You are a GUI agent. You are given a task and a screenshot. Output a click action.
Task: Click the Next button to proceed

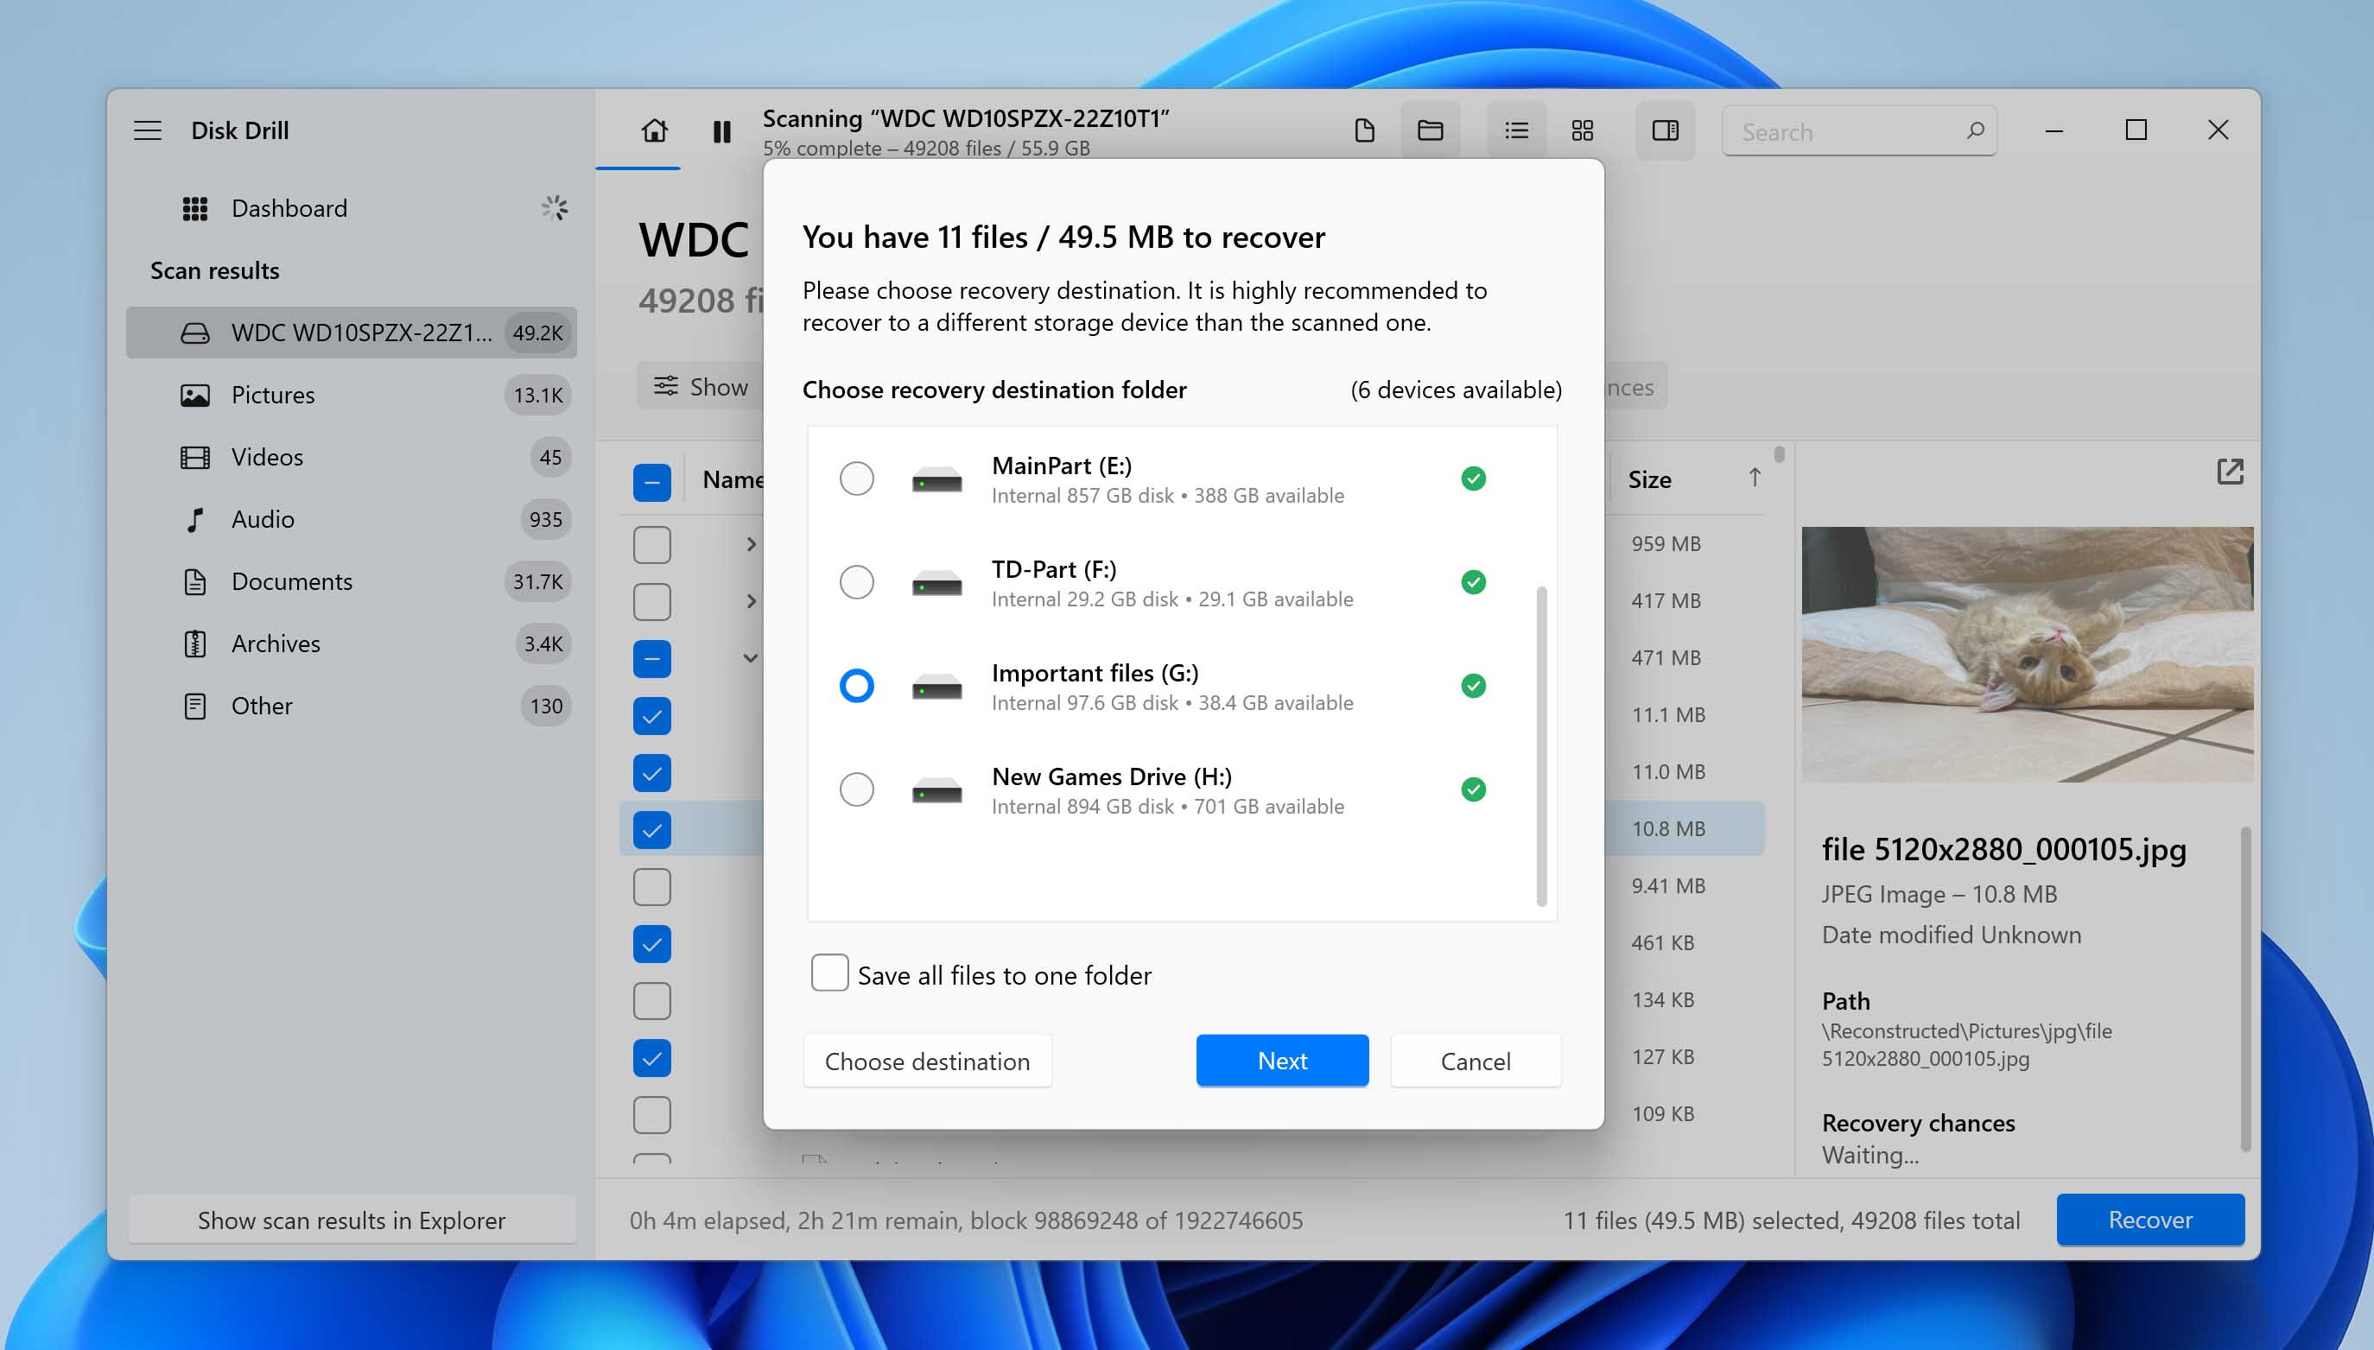click(1281, 1060)
